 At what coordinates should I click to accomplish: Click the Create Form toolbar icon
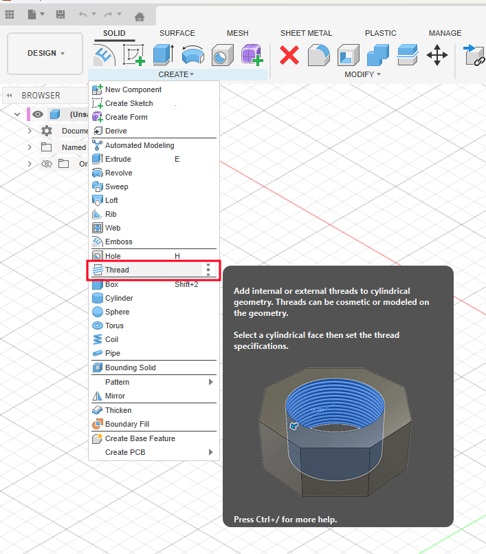[252, 55]
